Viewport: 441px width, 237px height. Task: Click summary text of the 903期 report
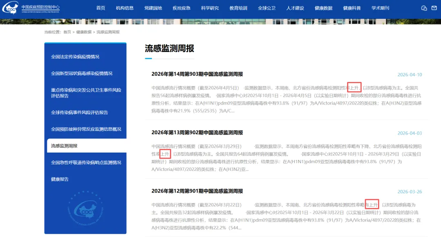point(286,100)
